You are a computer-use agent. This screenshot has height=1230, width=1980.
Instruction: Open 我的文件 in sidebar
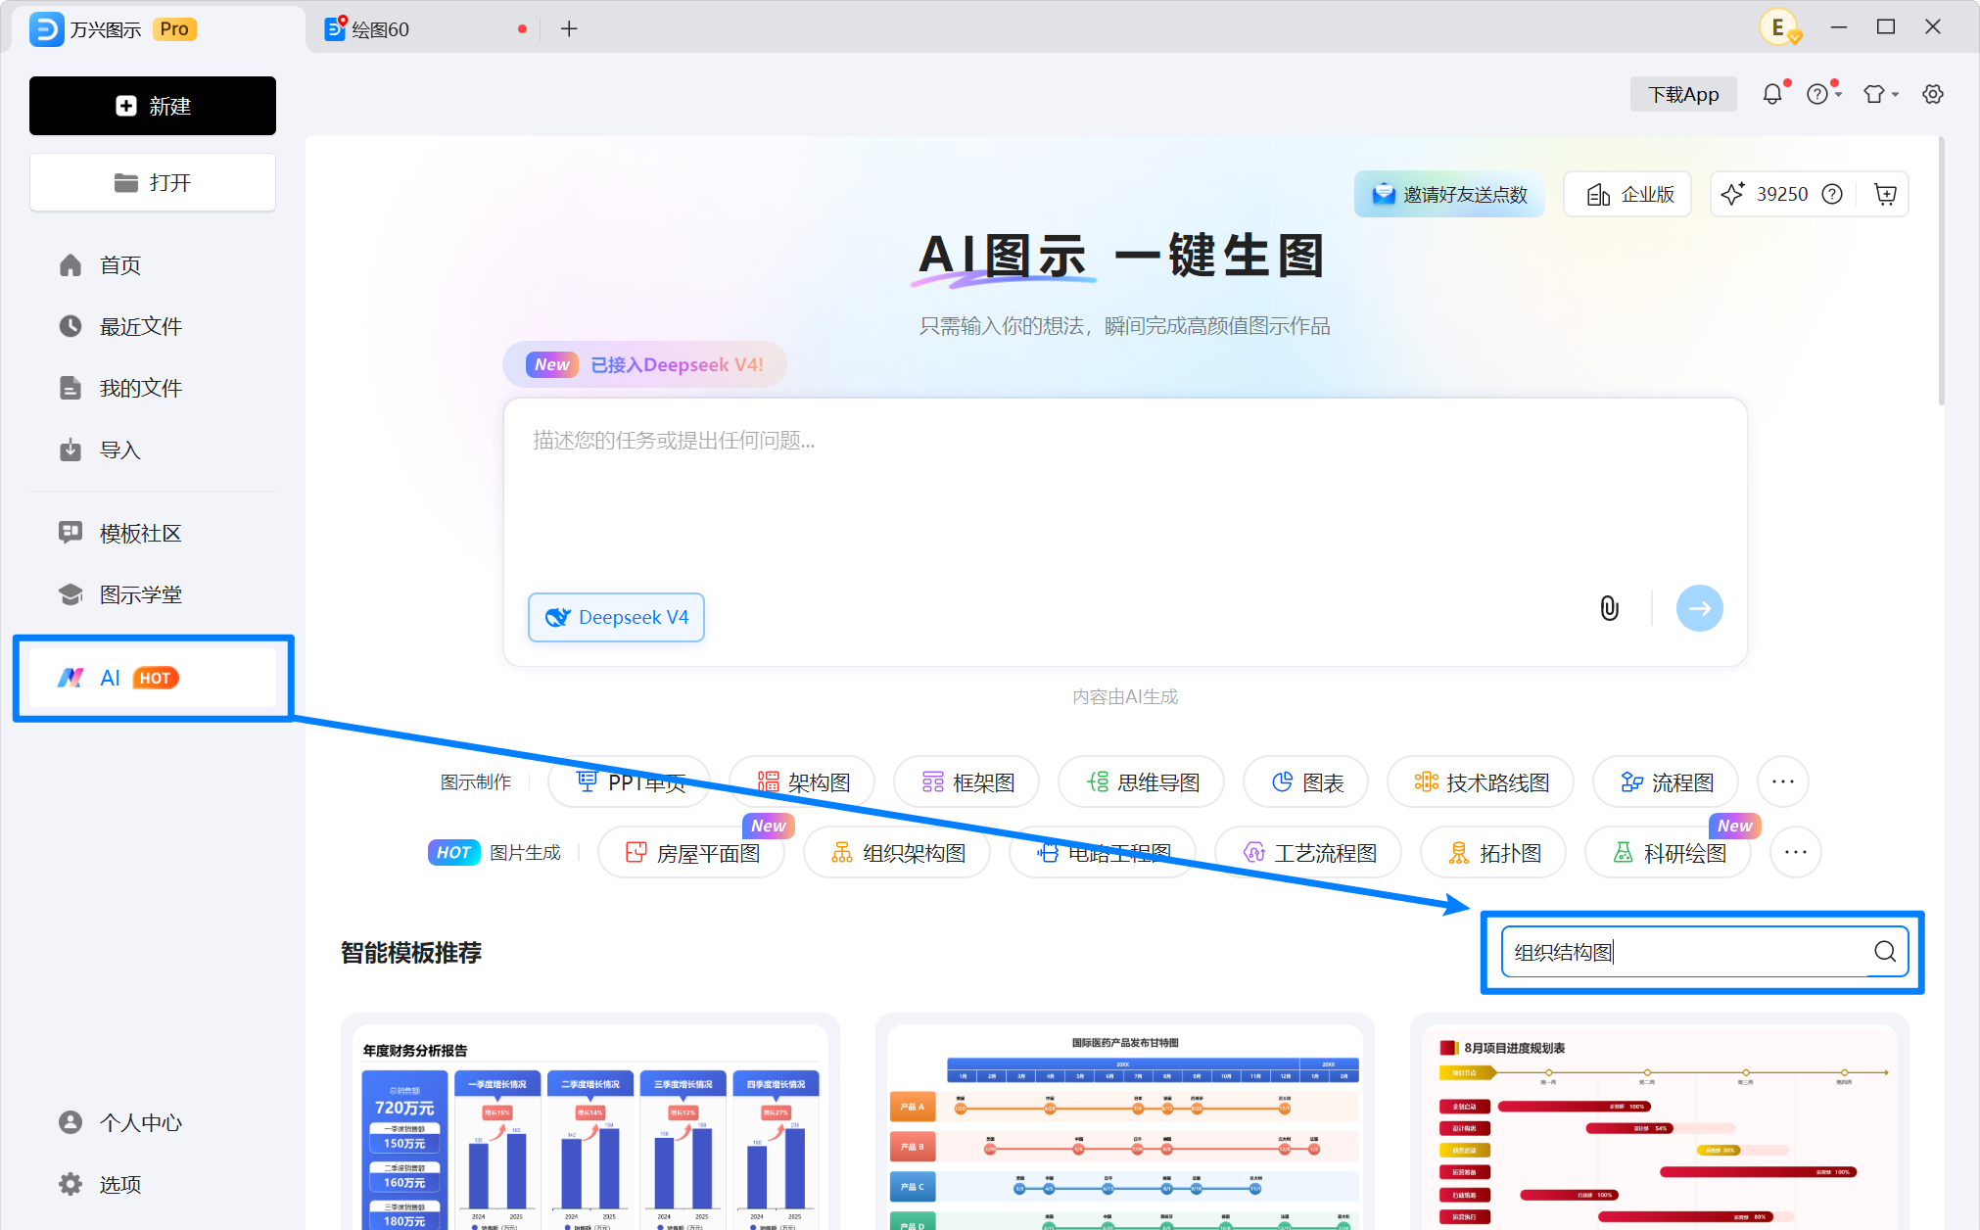(x=153, y=388)
